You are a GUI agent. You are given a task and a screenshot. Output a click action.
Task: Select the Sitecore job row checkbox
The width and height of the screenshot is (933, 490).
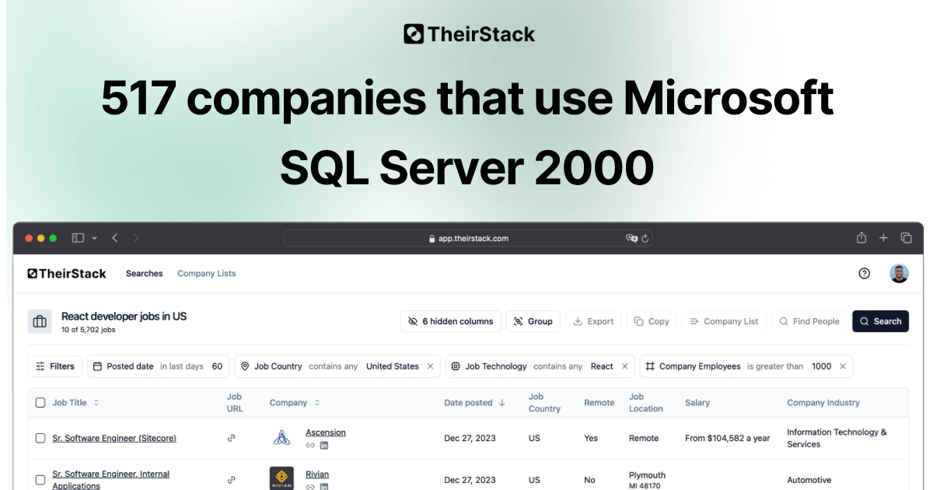point(40,439)
